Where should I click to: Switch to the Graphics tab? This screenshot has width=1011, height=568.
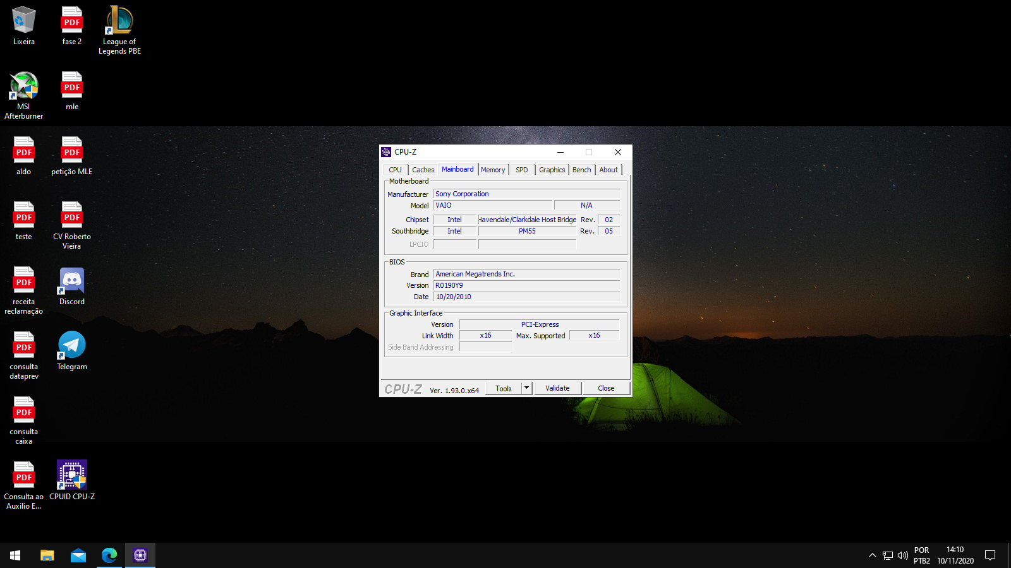point(552,170)
